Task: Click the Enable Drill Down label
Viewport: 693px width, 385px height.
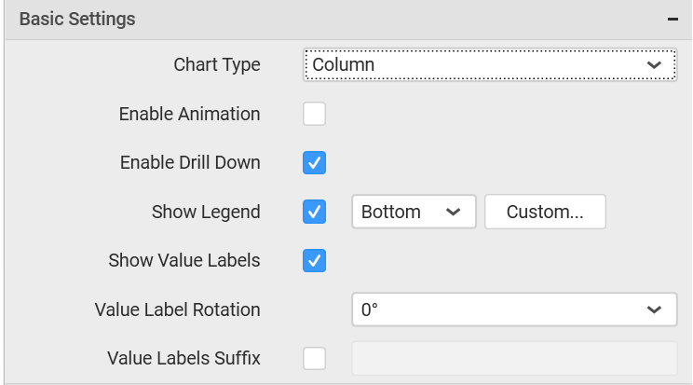Action: point(190,163)
